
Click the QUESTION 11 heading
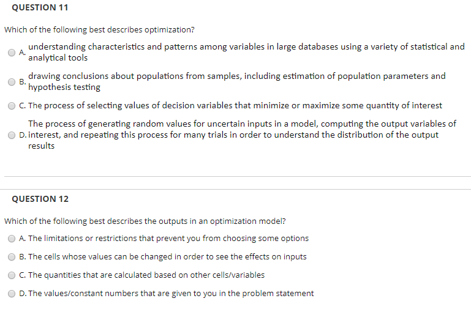coord(40,7)
